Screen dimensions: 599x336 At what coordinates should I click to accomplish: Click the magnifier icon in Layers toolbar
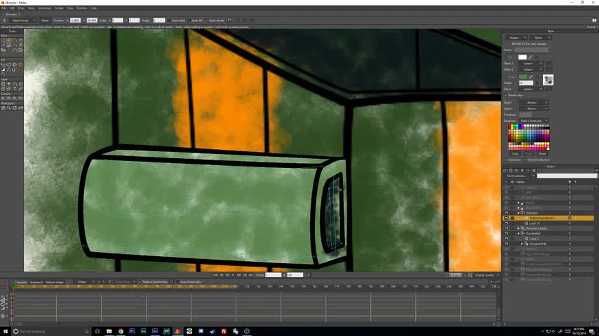pos(534,171)
